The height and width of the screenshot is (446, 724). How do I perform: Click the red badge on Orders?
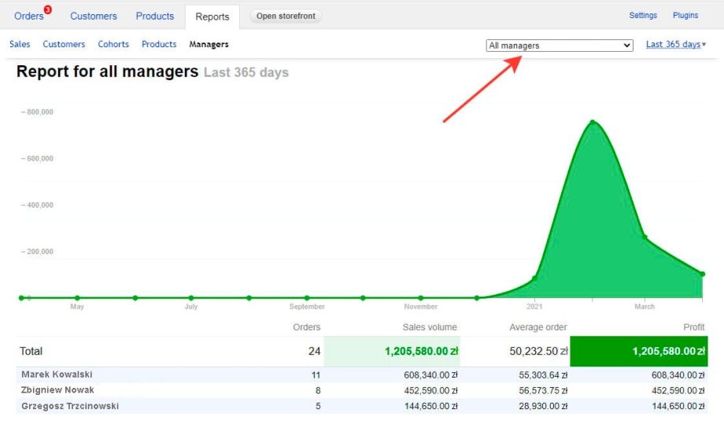coord(48,9)
